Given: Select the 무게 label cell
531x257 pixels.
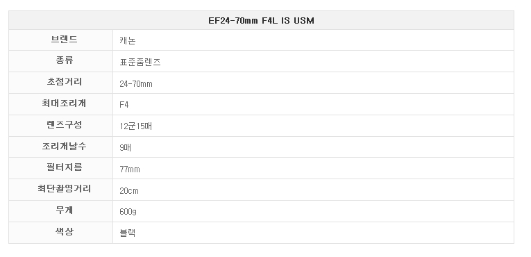Looking at the screenshot, I should coord(60,211).
